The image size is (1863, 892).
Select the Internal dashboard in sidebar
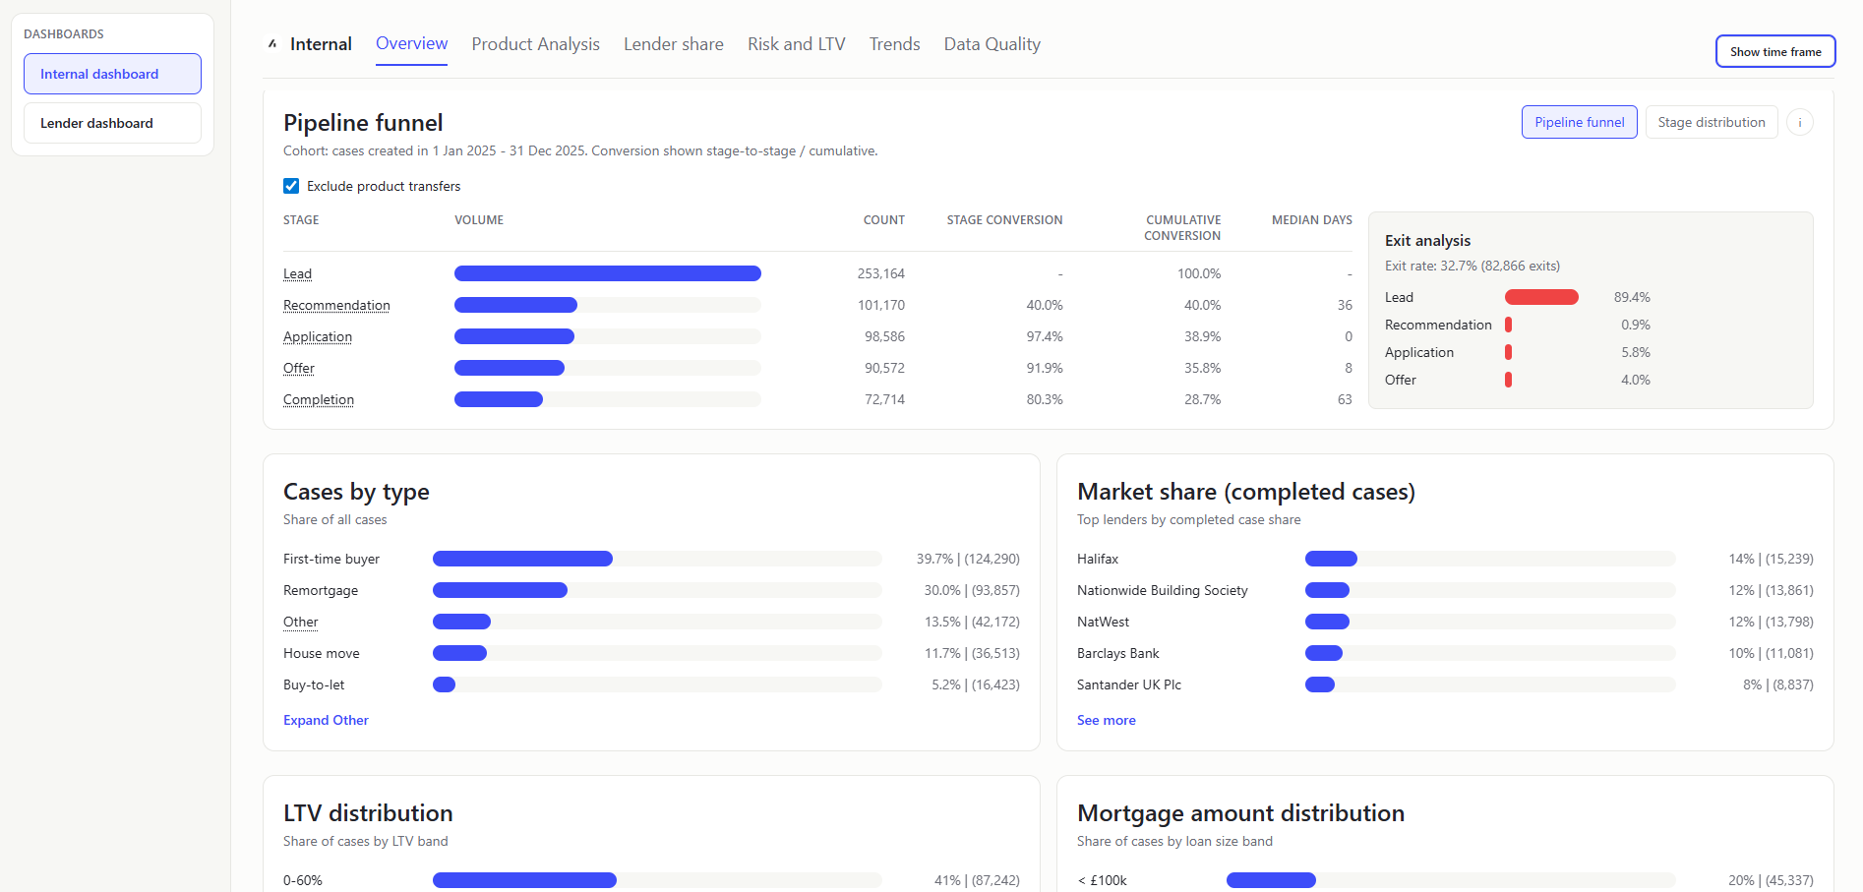111,73
